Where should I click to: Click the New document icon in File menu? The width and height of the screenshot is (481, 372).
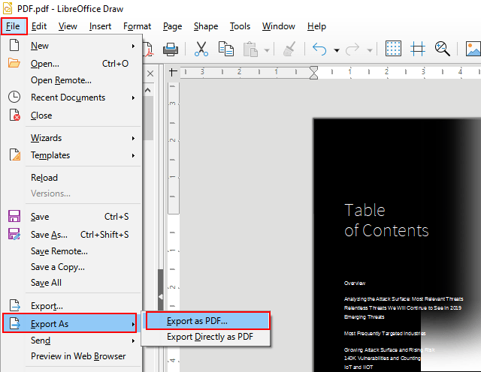point(14,45)
